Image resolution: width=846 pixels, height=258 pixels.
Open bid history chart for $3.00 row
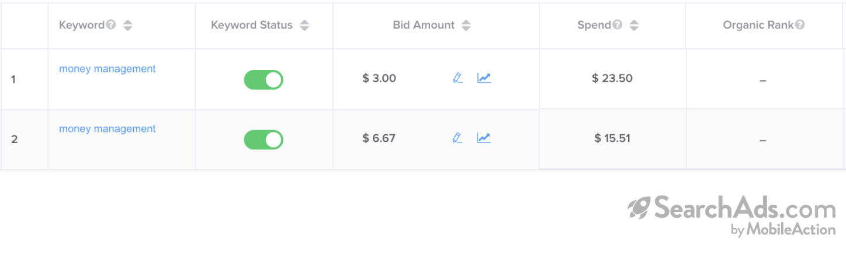pyautogui.click(x=484, y=78)
